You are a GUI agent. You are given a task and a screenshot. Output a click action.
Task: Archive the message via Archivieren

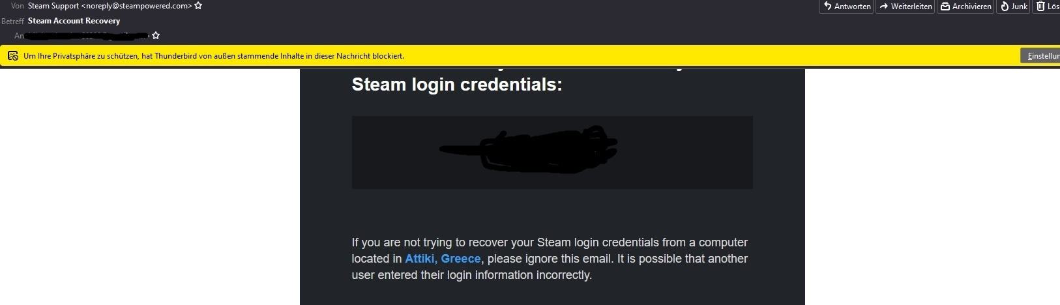965,7
